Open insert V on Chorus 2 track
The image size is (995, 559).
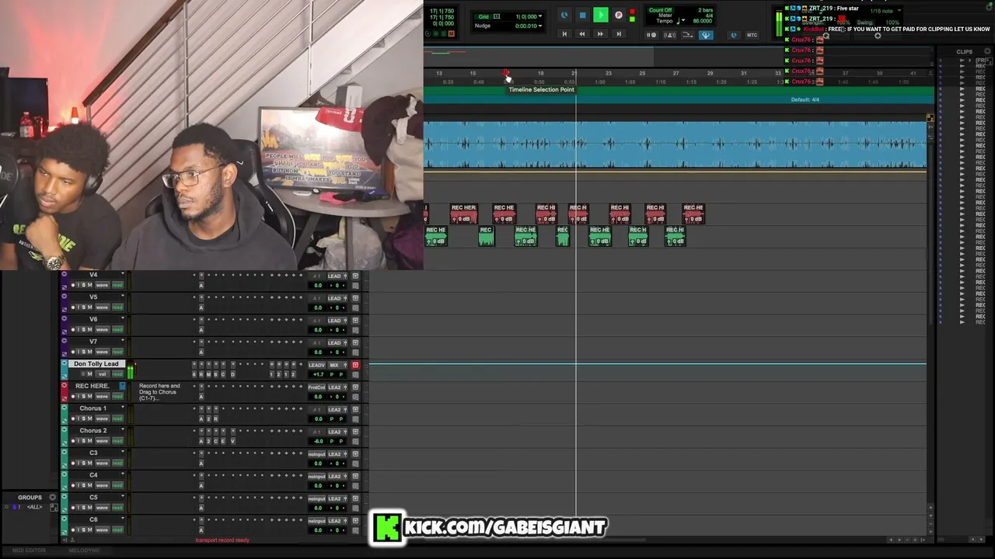pyautogui.click(x=232, y=441)
